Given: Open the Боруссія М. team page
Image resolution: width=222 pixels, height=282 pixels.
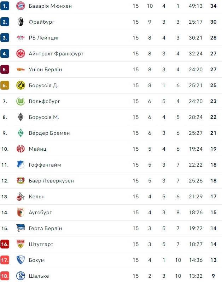Looking at the screenshot, I should [x=44, y=117].
